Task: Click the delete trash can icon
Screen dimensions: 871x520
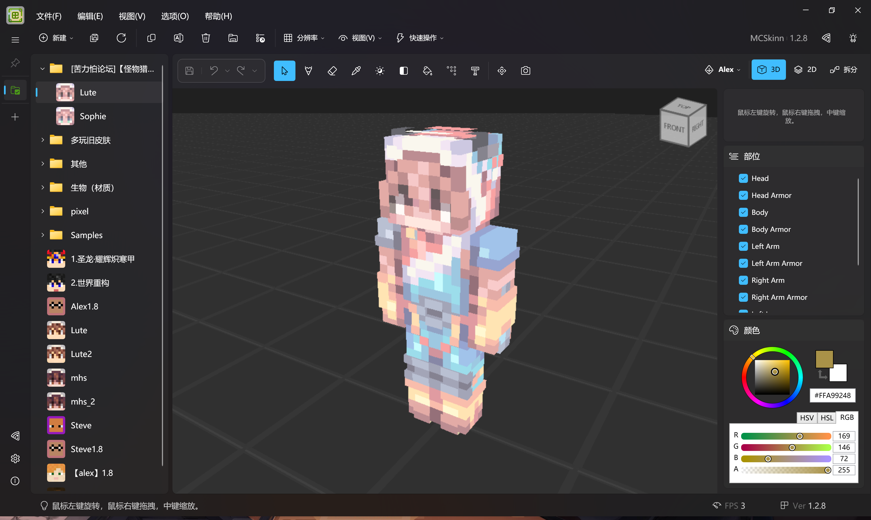Action: pyautogui.click(x=206, y=38)
